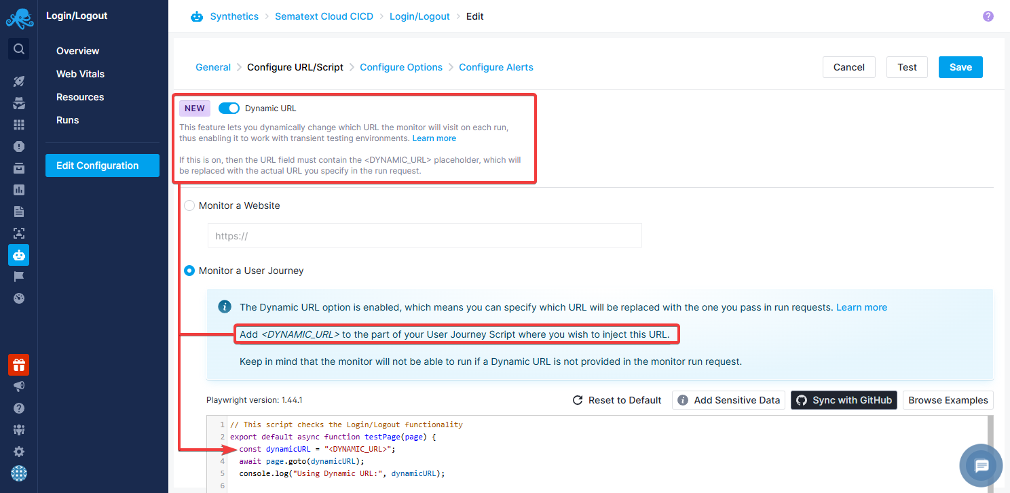Open the alerts exclamation icon in sidebar

point(19,146)
